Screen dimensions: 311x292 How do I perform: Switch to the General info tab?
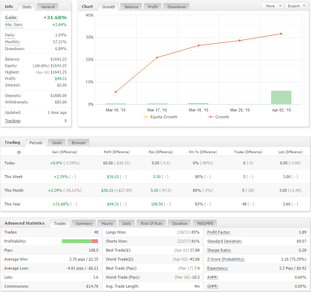[48, 7]
